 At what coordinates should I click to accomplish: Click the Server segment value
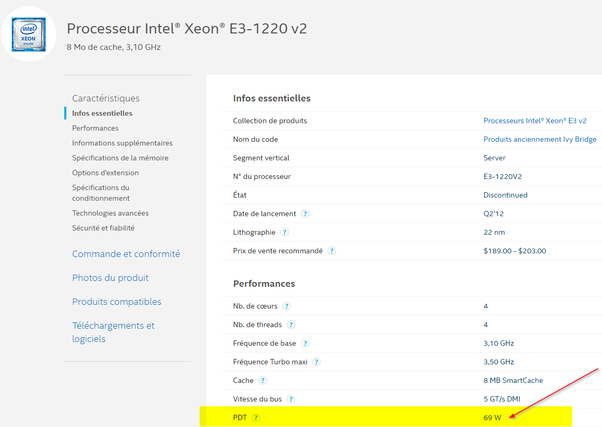pos(495,158)
